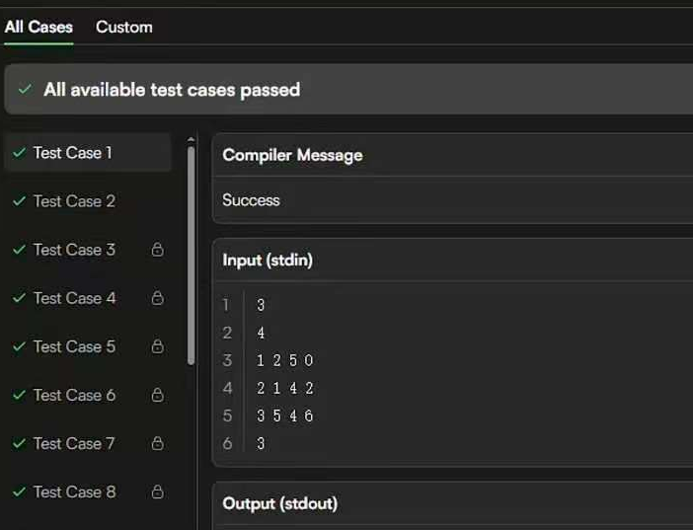Click the lock icon beside Test Case 4
This screenshot has height=530, width=693.
point(157,298)
